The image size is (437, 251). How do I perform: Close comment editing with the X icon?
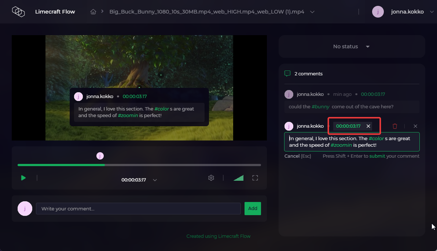point(415,126)
